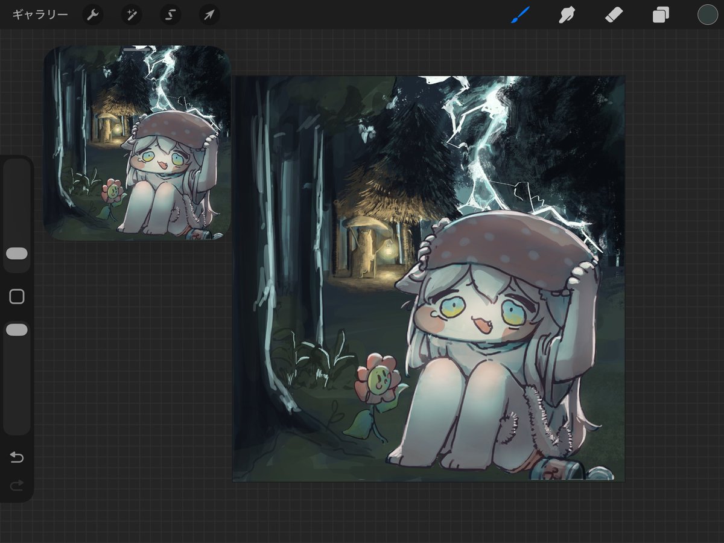Tap the square modify button on sidebar
Screen dimensions: 724x543
(17, 296)
